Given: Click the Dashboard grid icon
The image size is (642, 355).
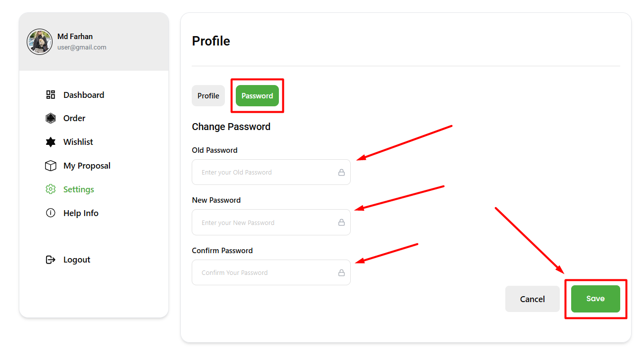Looking at the screenshot, I should [51, 94].
